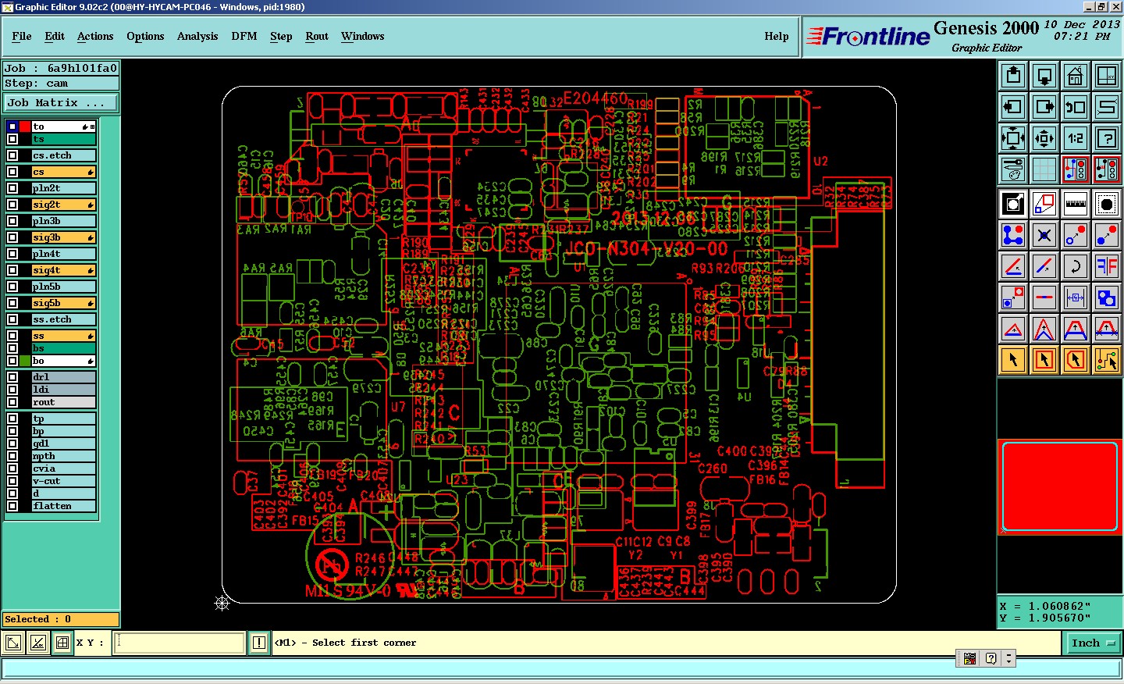Viewport: 1124px width, 684px height.
Task: Click the ruler measurement tool icon
Action: coord(1076,204)
